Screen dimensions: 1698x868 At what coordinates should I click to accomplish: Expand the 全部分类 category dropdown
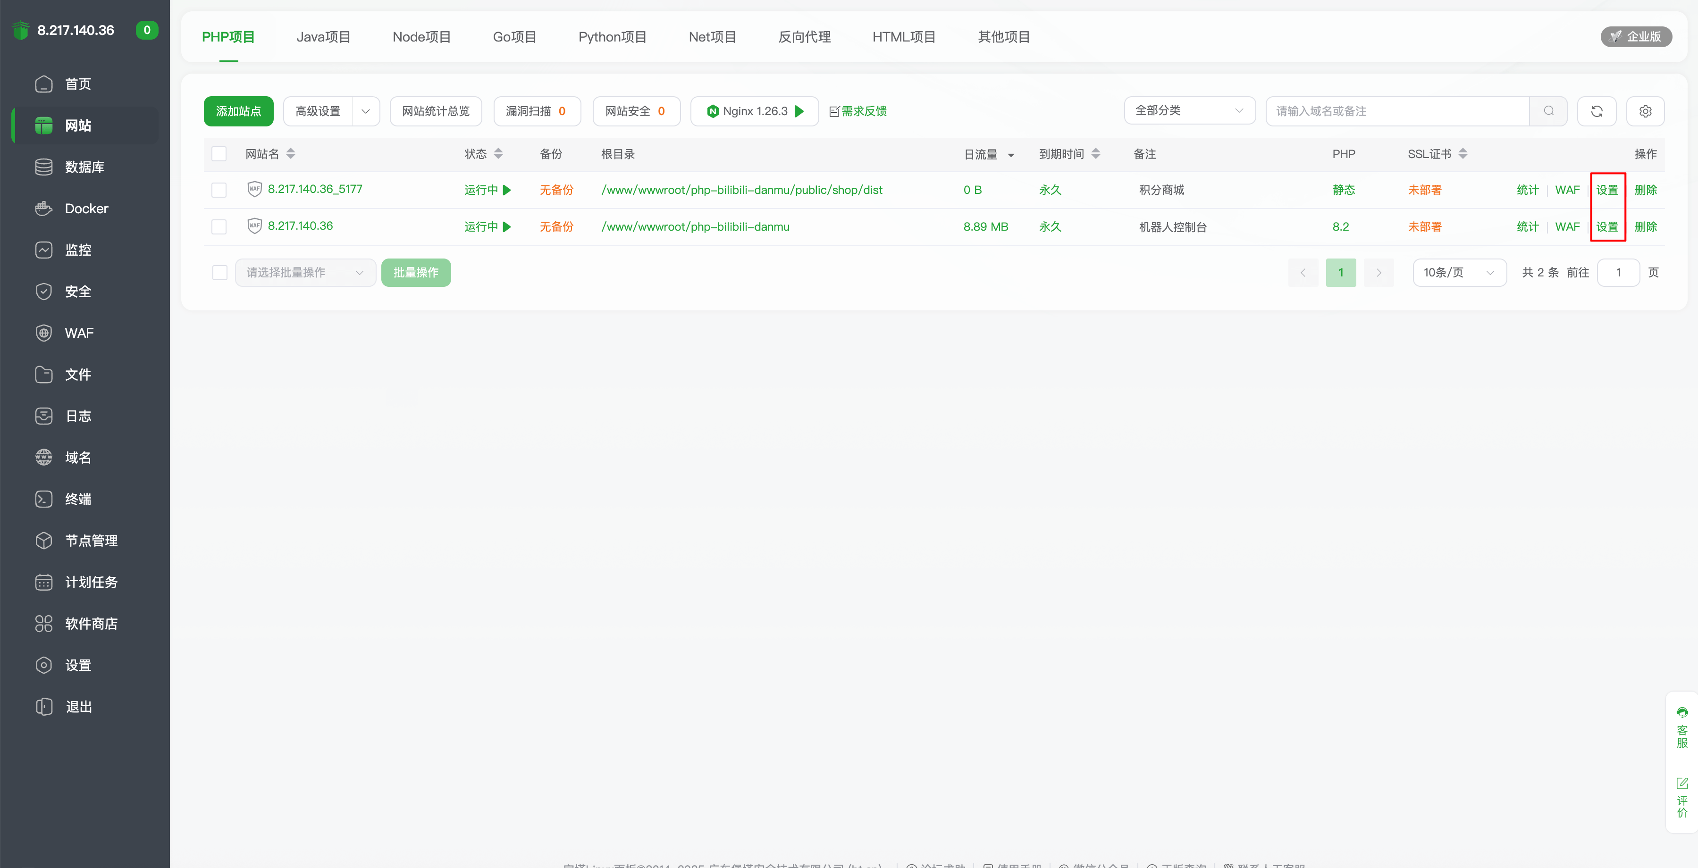[x=1189, y=111]
